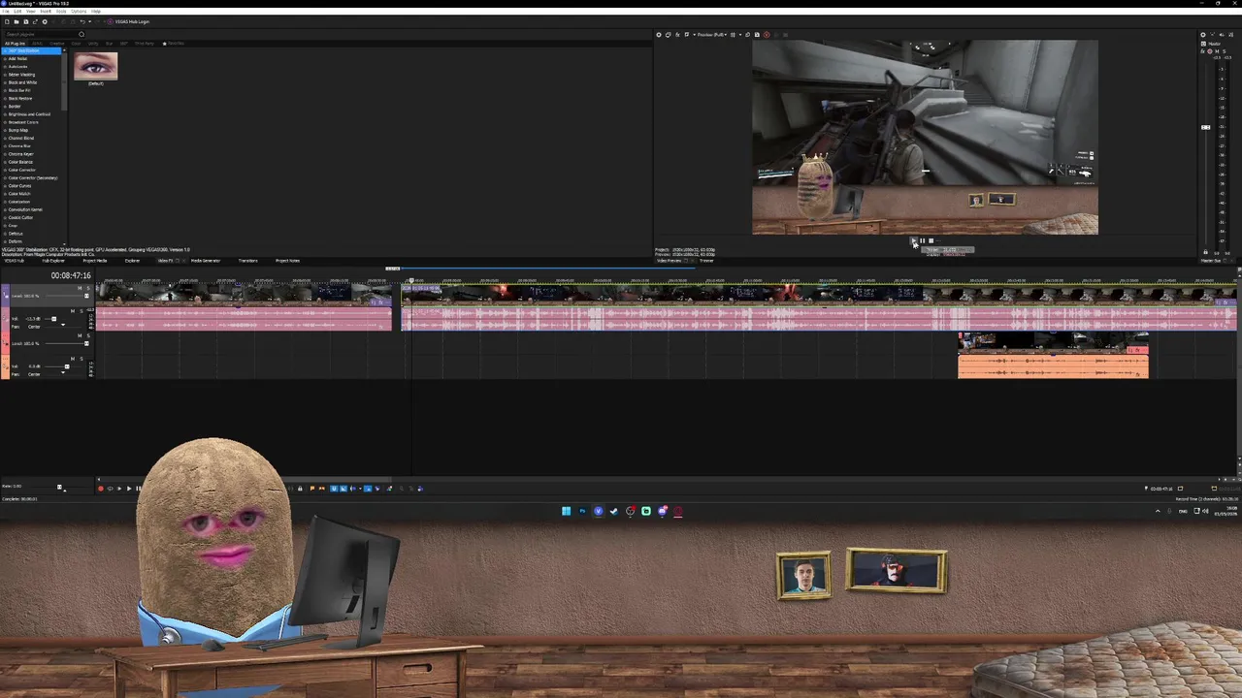
Task: Mute the first video track
Action: pos(80,288)
